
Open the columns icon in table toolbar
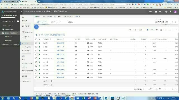coord(157,30)
